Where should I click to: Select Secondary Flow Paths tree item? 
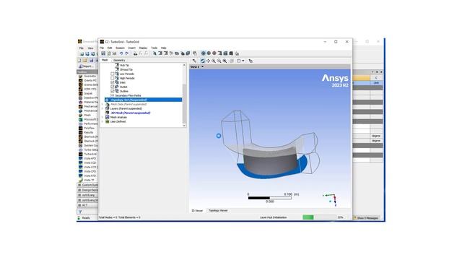point(128,95)
